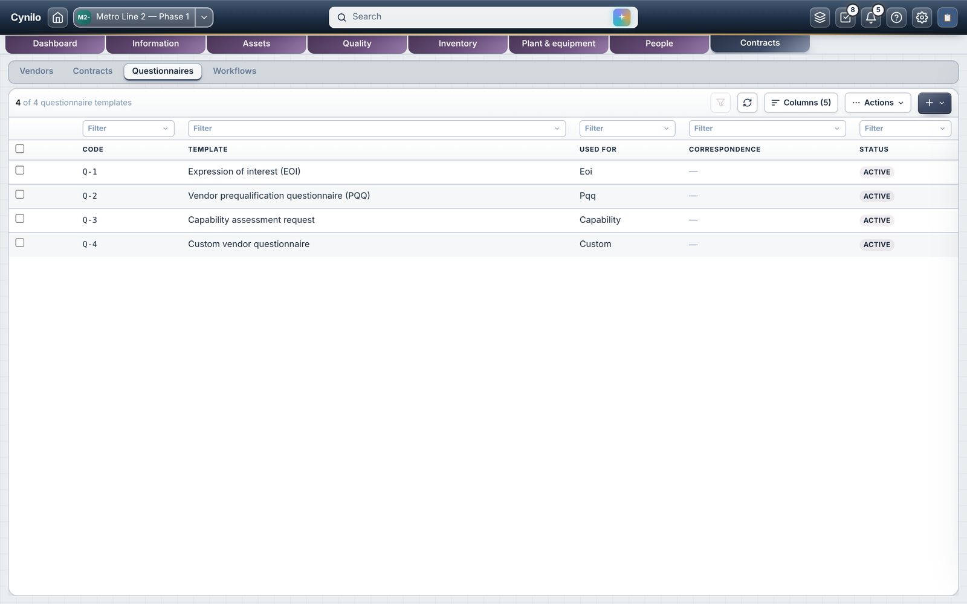Tick the checkbox for Q-2
The image size is (967, 604).
pyautogui.click(x=20, y=194)
